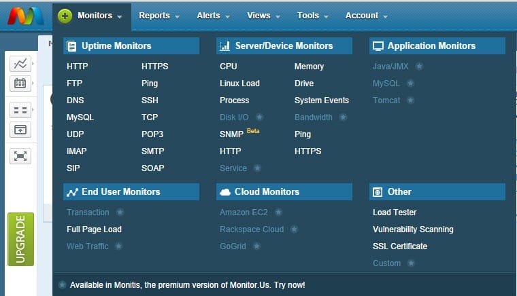Add a CPU server monitor

pos(229,67)
